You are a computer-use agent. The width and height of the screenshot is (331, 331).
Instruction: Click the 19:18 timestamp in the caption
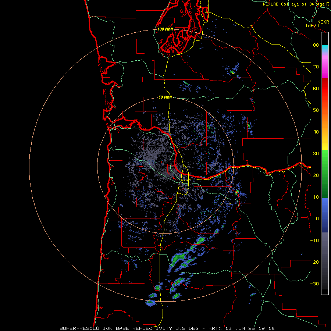click(x=266, y=328)
